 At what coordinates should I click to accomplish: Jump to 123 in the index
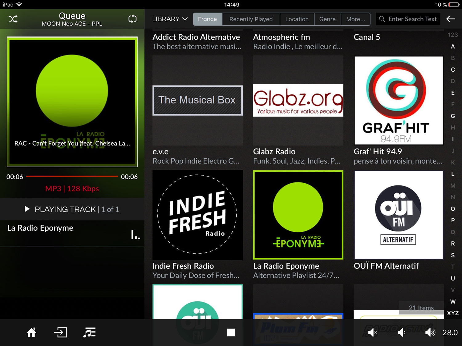(453, 35)
